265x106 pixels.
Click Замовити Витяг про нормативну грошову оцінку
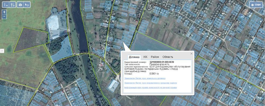click(151, 83)
